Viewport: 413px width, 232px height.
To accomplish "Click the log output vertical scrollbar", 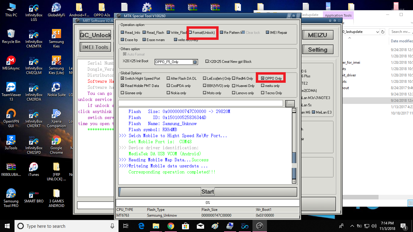I will (294, 146).
